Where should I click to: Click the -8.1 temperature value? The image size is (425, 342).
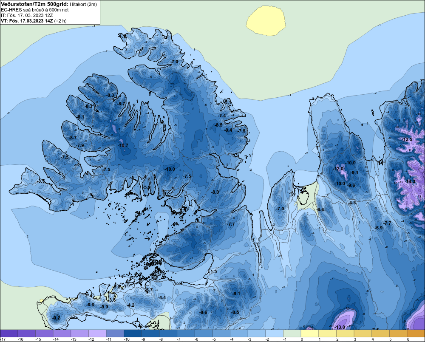tap(80, 117)
